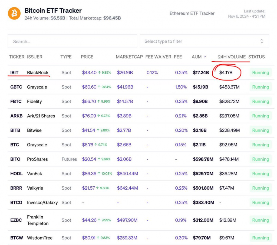Click the FEE column header
The width and height of the screenshot is (277, 245).
tap(178, 57)
